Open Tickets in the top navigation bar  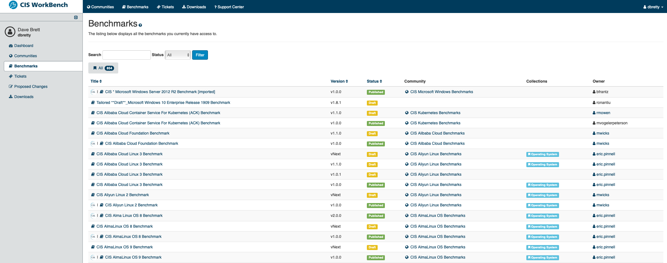click(x=165, y=7)
